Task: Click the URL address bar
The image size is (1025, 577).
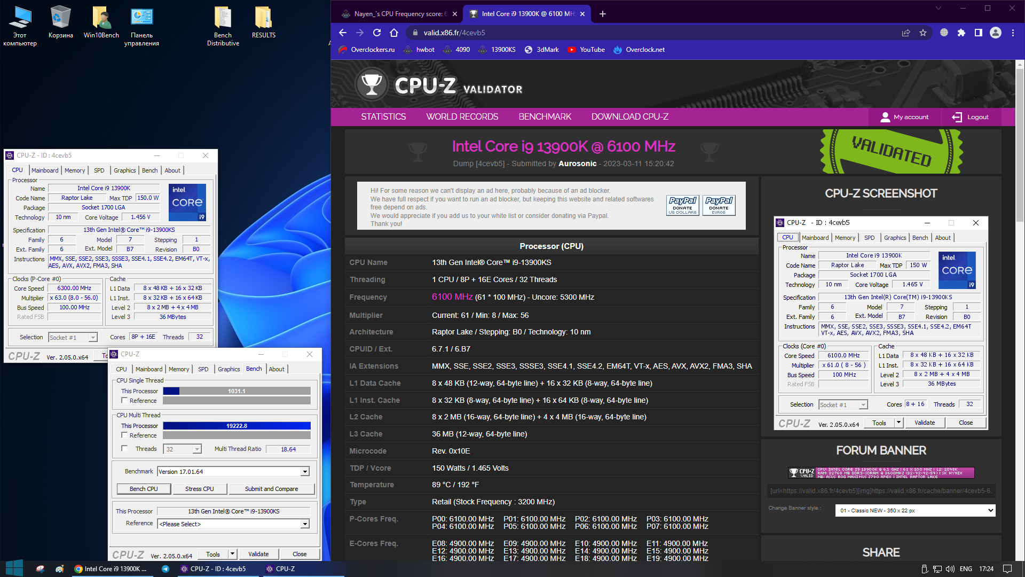Action: tap(651, 33)
